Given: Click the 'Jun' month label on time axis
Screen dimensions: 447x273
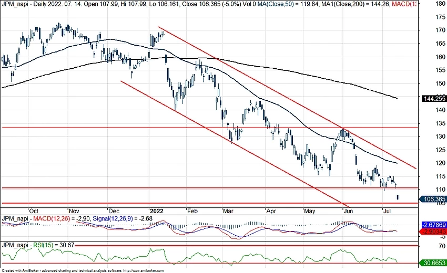Looking at the screenshot, I should click(348, 211).
